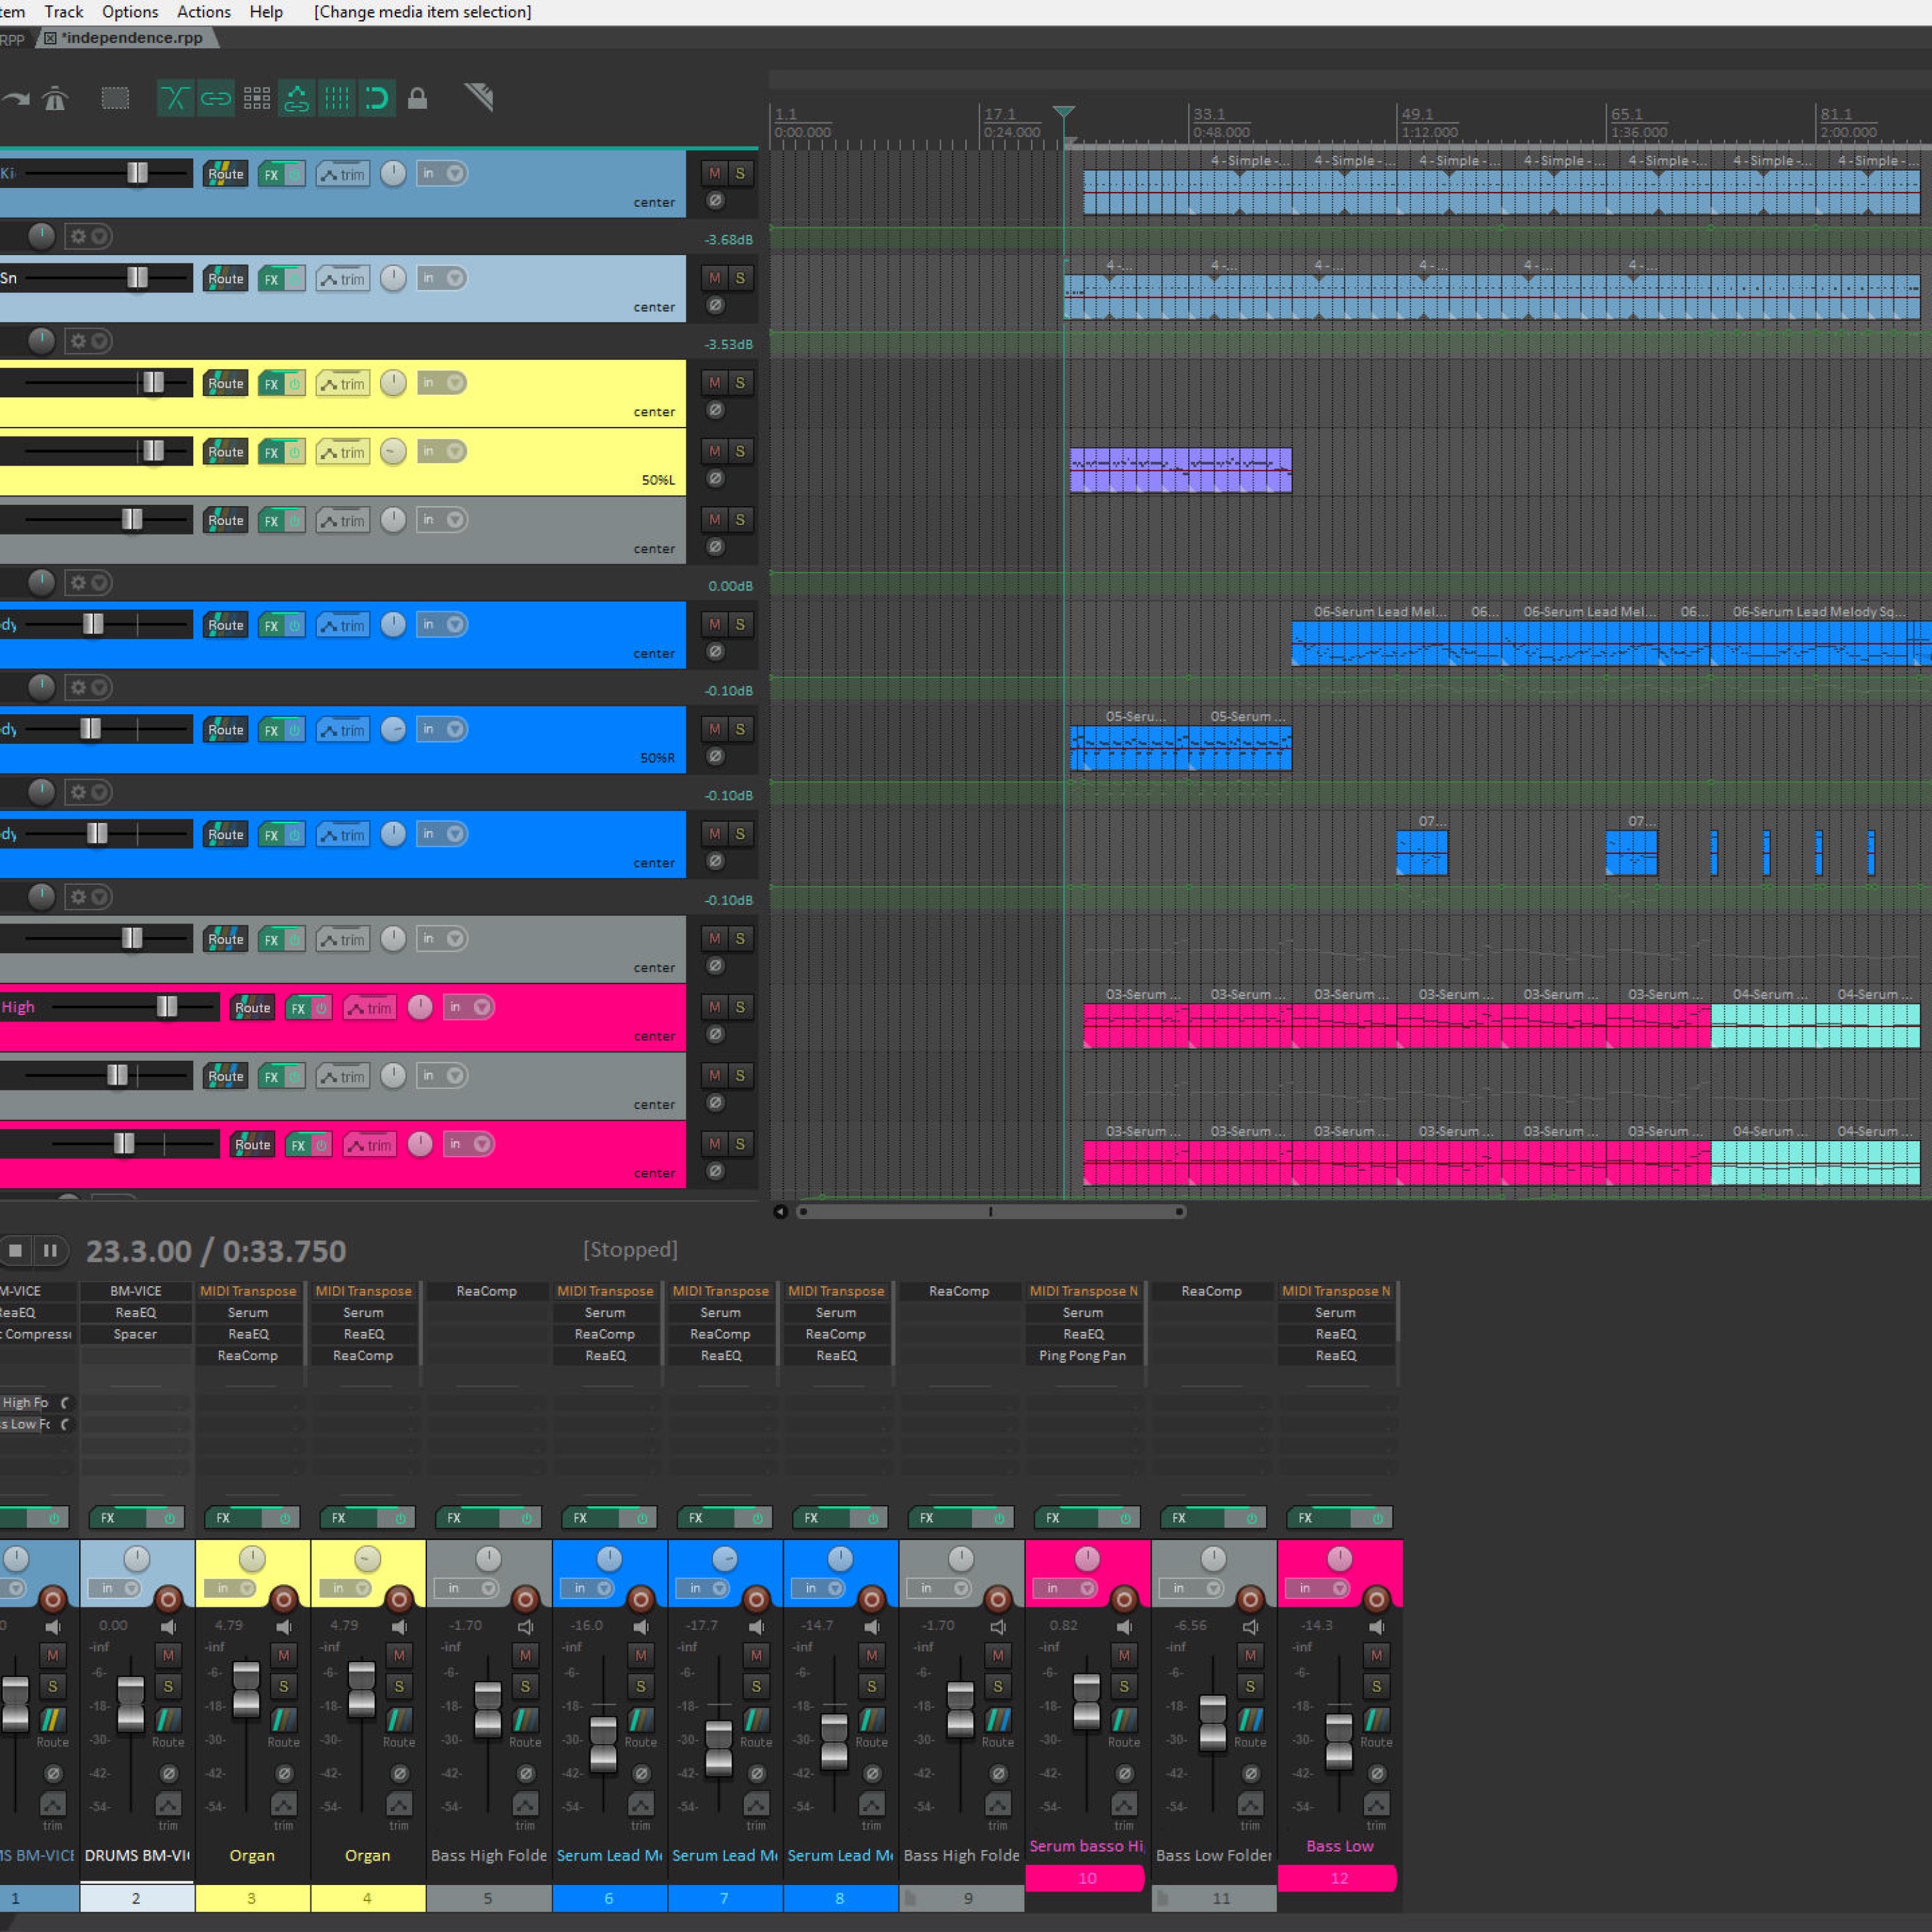1932x1932 pixels.
Task: Toggle grid lines toolbar icon
Action: [337, 98]
